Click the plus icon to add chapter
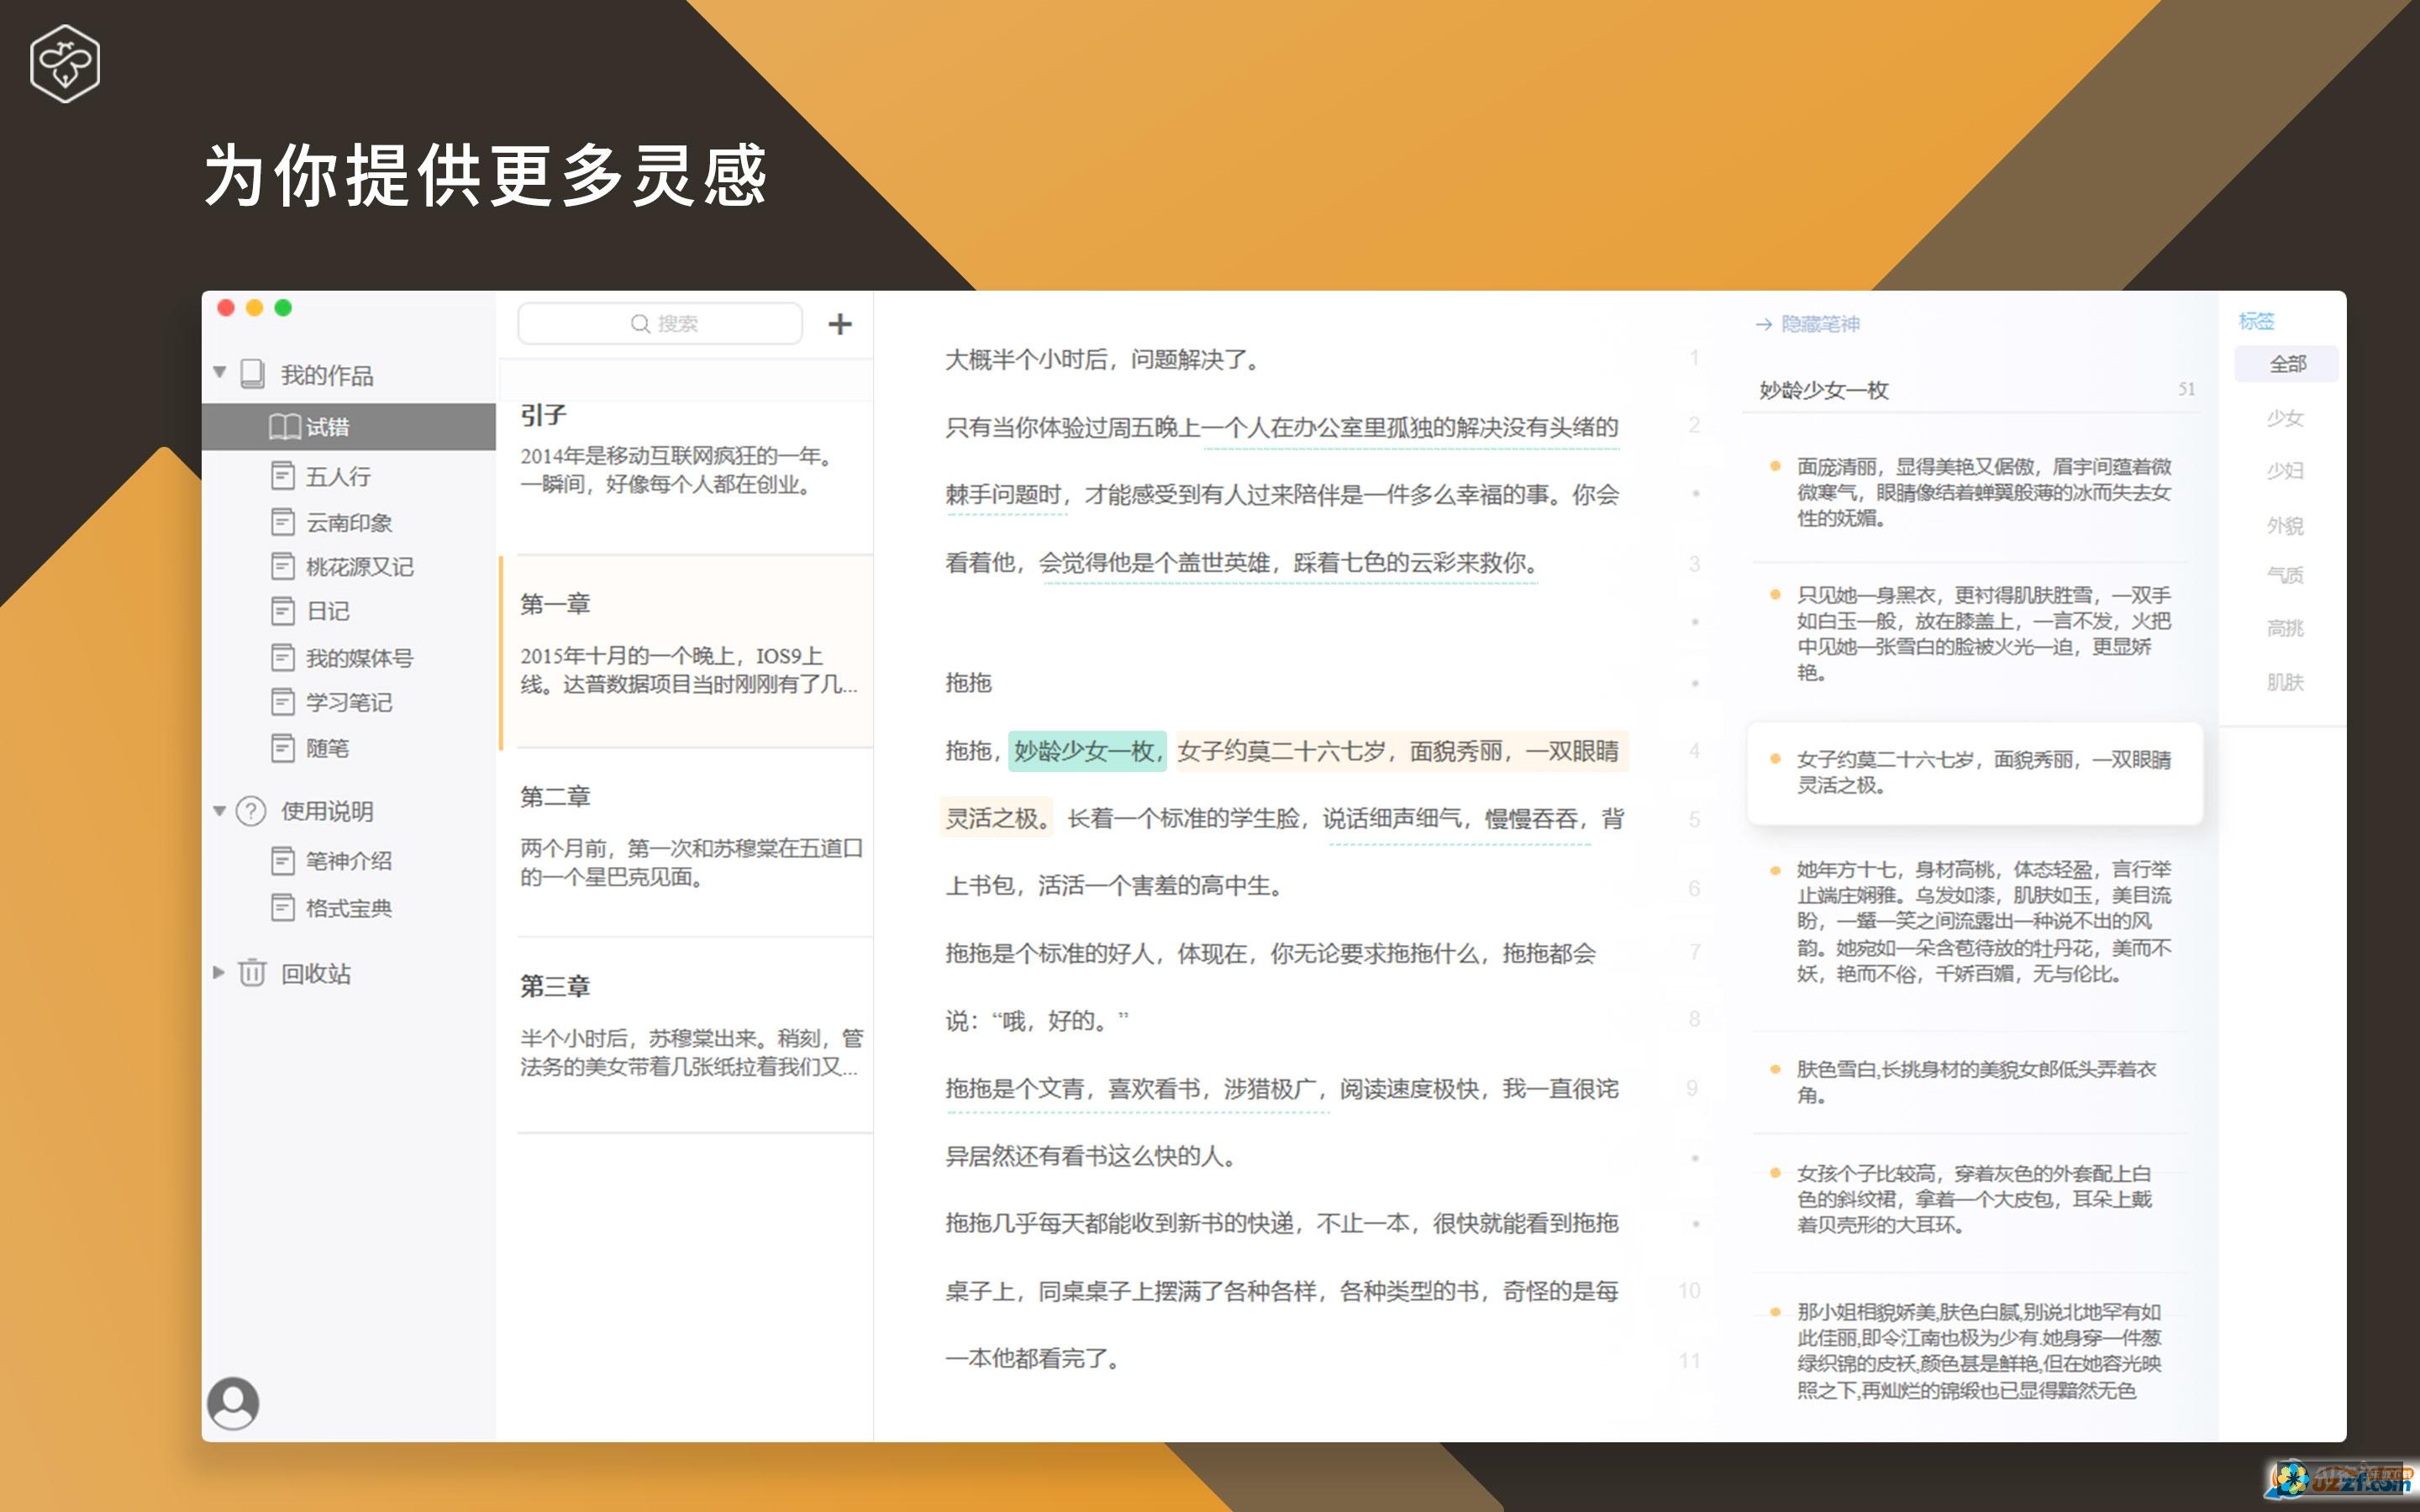2420x1512 pixels. pyautogui.click(x=840, y=323)
